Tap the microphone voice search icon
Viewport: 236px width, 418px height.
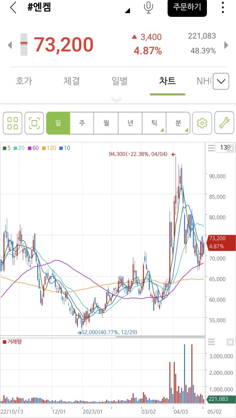148,7
